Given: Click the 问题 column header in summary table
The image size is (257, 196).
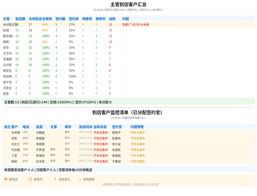Looking at the screenshot, I should point(125,19).
